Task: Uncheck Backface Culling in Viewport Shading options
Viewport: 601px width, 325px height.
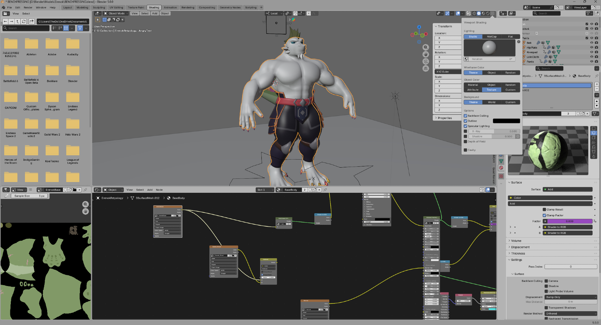Action: (x=465, y=116)
